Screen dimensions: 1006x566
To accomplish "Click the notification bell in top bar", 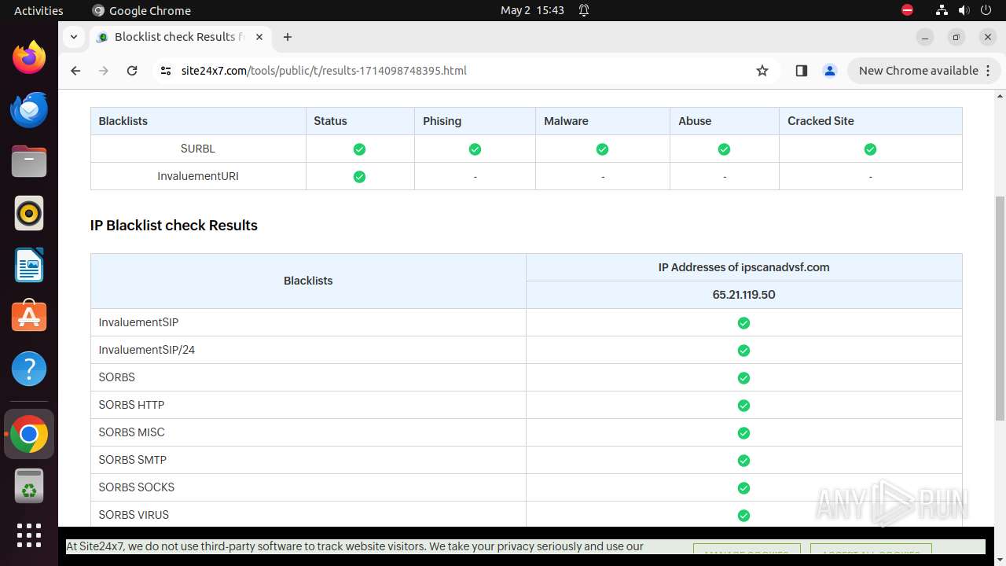I will (584, 10).
